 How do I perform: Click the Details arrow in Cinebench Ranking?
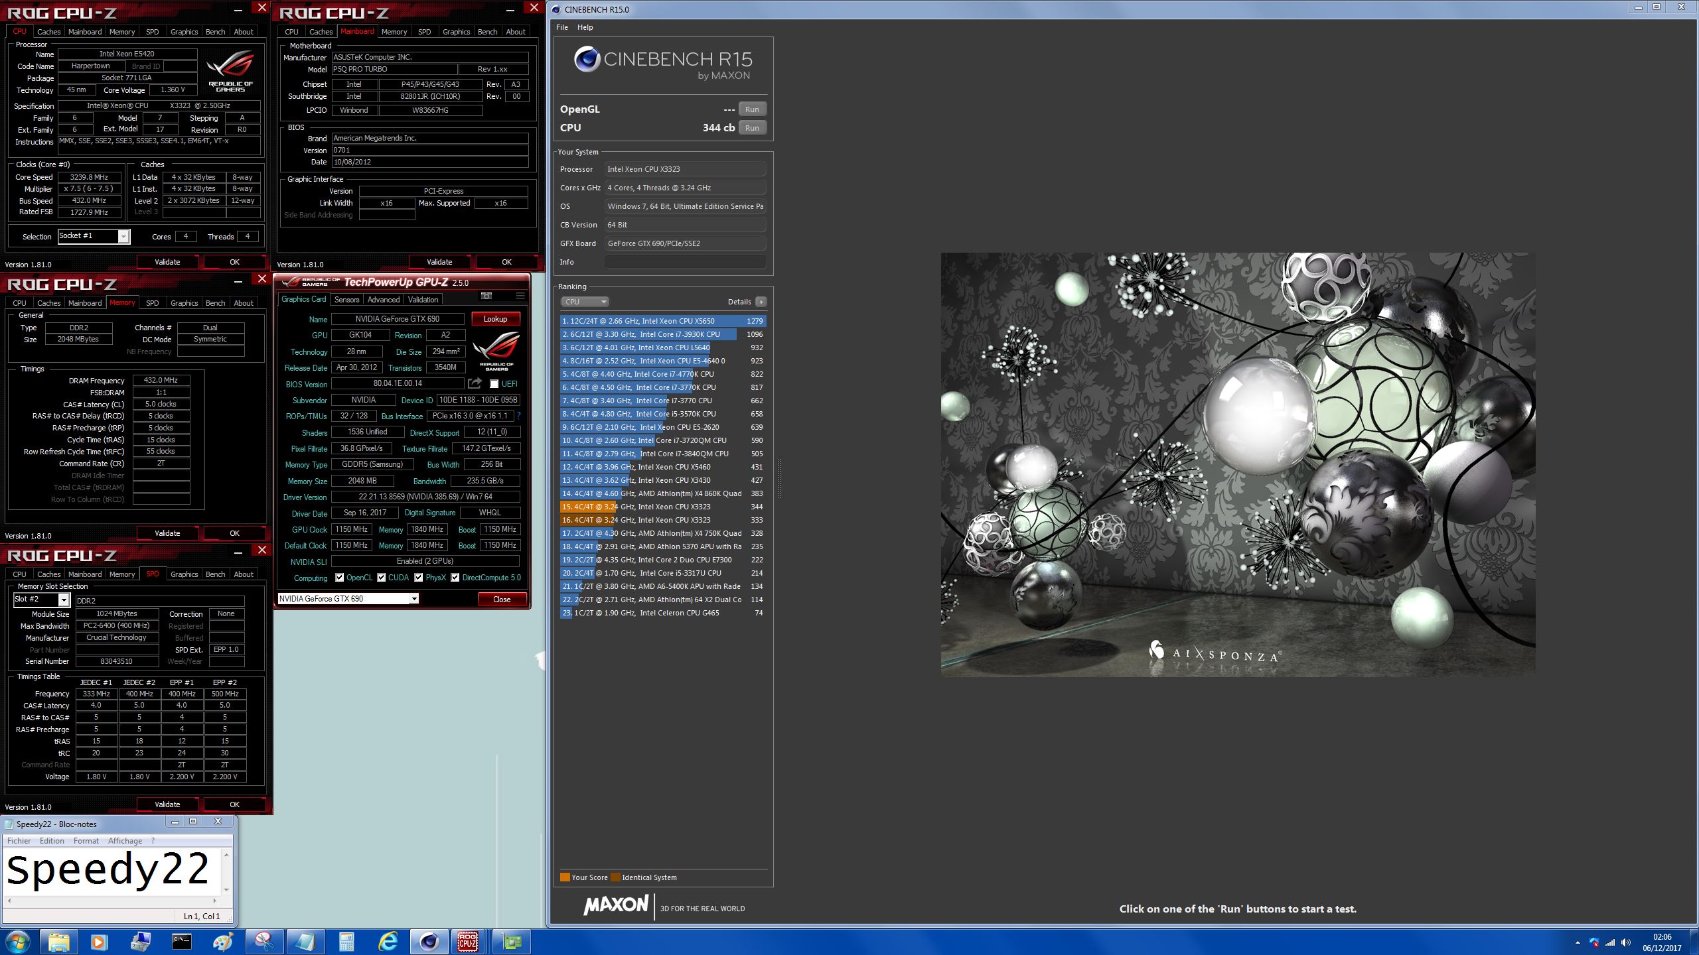pos(761,302)
